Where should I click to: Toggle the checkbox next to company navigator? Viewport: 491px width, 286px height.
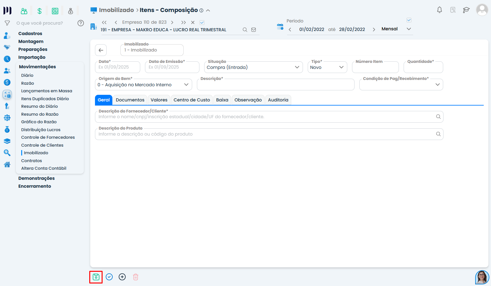coord(202,22)
